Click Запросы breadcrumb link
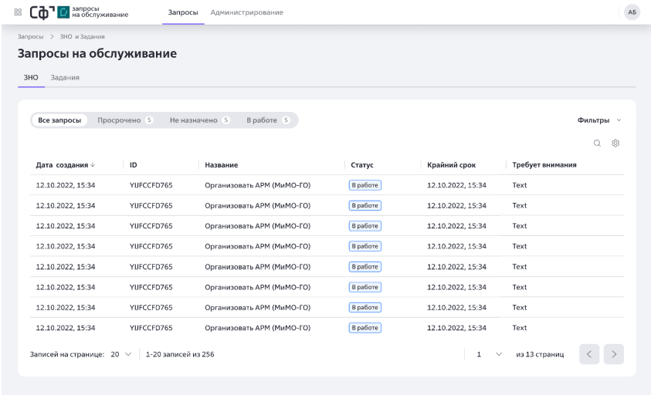Screen dimensions: 651x395 (x=30, y=36)
